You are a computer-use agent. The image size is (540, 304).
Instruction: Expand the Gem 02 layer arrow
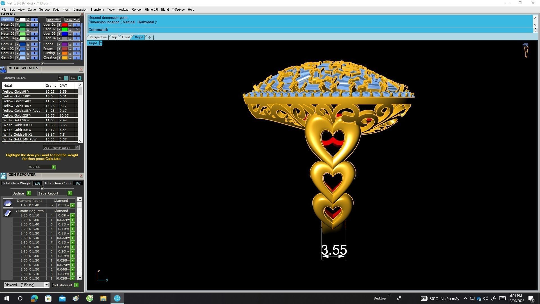tap(17, 49)
